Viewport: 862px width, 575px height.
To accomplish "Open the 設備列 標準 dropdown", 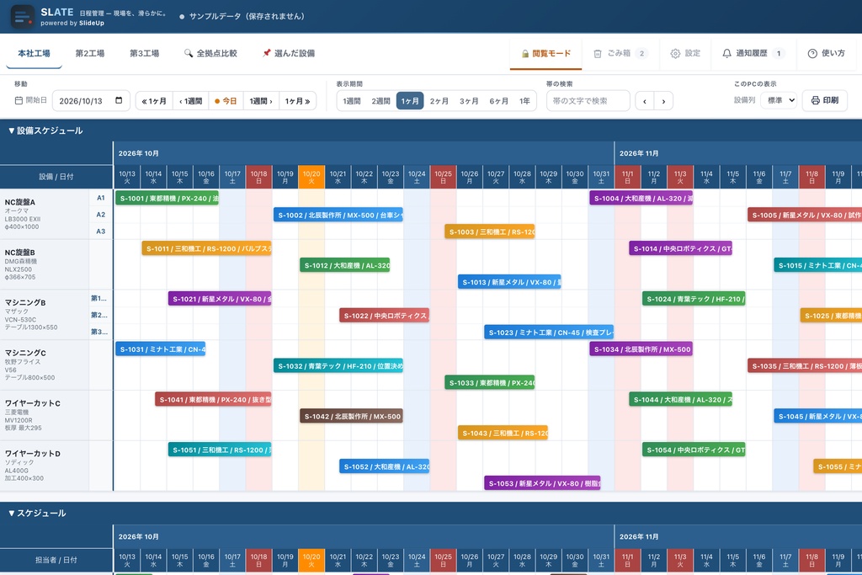I will [x=780, y=100].
